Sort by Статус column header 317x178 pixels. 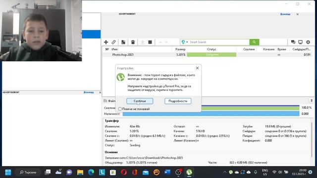click(x=211, y=49)
